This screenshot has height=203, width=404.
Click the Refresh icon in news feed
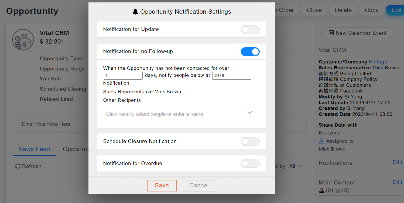click(18, 166)
